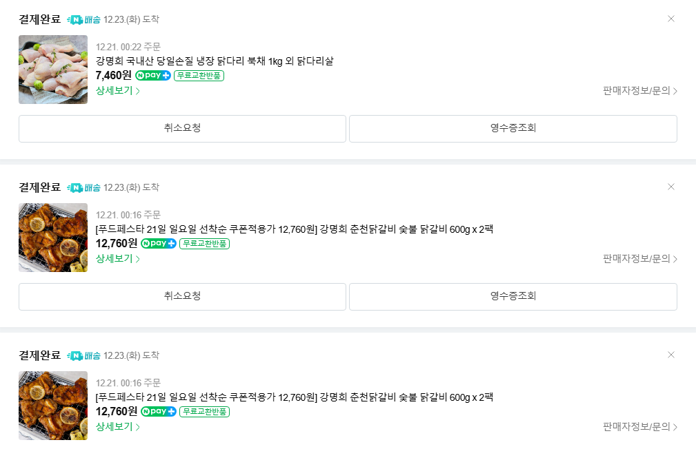This screenshot has width=696, height=449.
Task: Dismiss the bottom order with its X button
Action: click(671, 355)
